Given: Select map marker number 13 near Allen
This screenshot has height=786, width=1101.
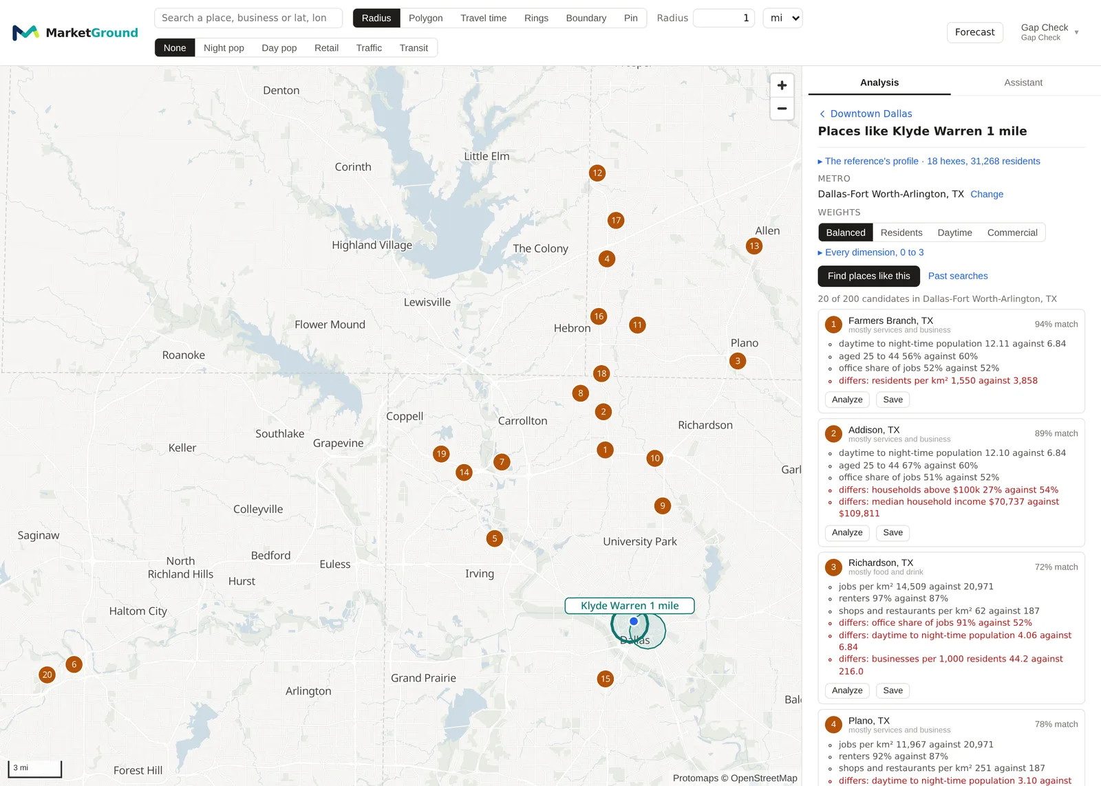Looking at the screenshot, I should coord(754,246).
